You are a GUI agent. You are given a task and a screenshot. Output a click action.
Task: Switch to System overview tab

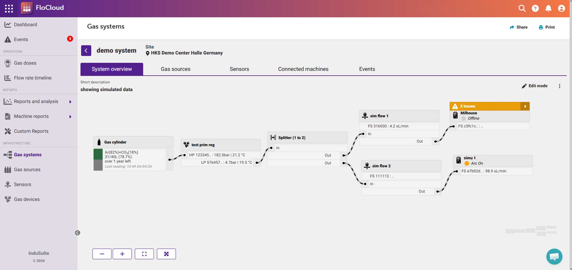112,69
